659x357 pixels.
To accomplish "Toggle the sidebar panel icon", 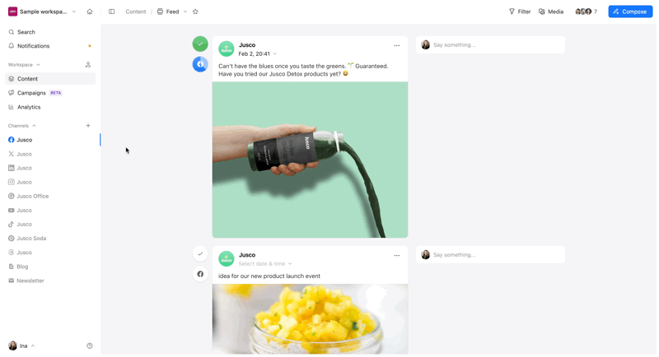I will point(111,12).
